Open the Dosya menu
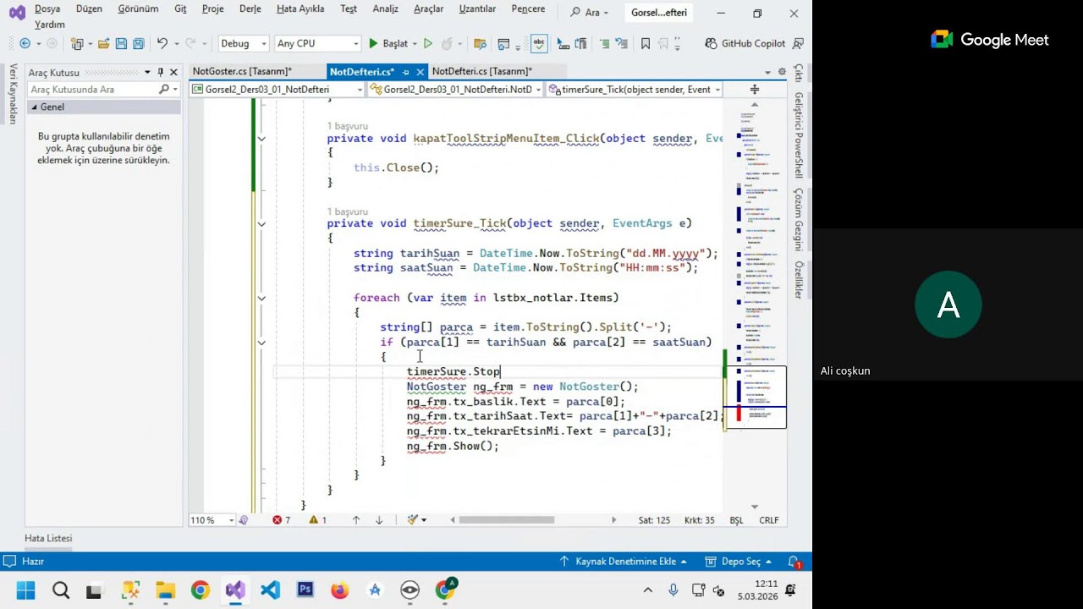 [x=48, y=8]
